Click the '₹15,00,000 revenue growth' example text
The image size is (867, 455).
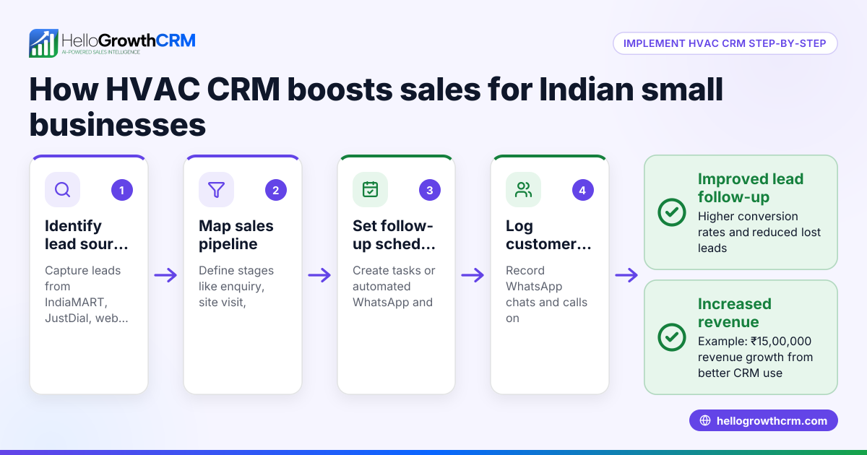(755, 357)
